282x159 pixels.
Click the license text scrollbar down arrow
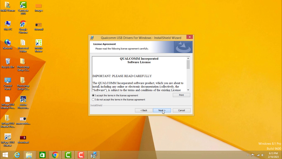[x=188, y=90]
